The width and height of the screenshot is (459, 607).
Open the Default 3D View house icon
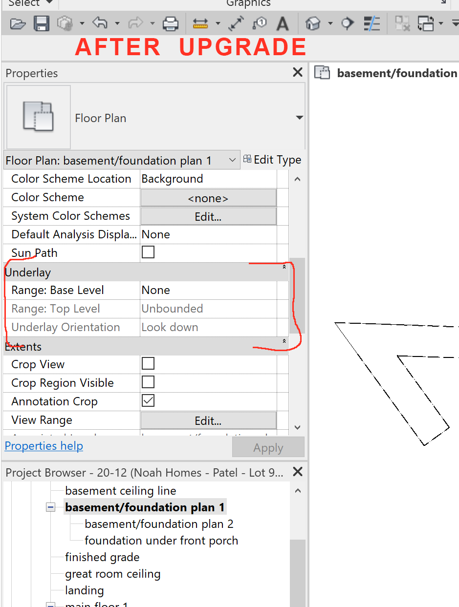[x=313, y=23]
